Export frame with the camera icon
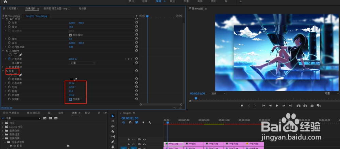 point(312,105)
